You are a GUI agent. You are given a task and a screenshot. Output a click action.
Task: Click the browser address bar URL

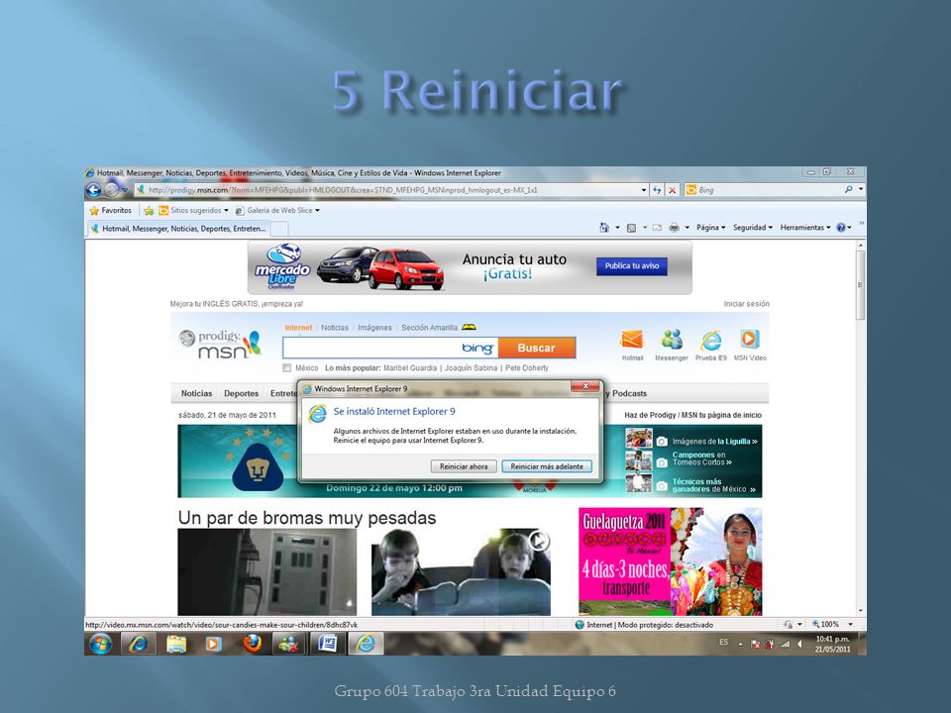[x=343, y=190]
